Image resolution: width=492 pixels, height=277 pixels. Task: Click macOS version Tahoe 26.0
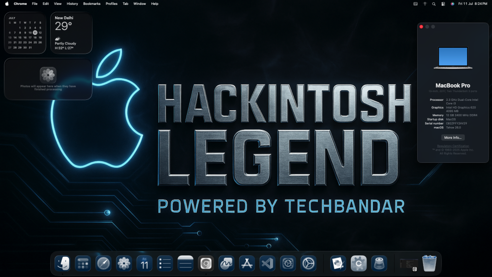click(x=454, y=127)
